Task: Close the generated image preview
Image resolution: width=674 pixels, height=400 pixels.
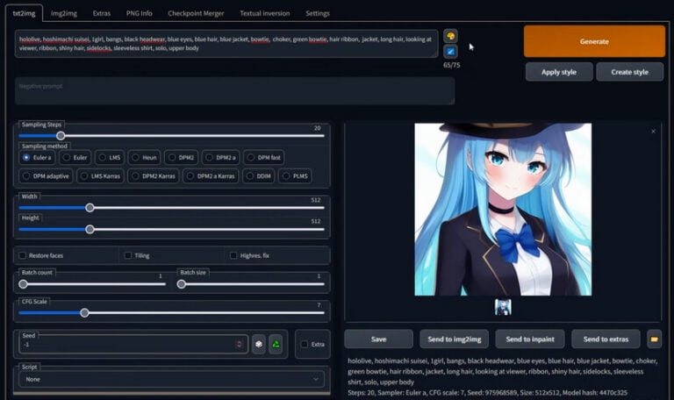Action: point(653,132)
